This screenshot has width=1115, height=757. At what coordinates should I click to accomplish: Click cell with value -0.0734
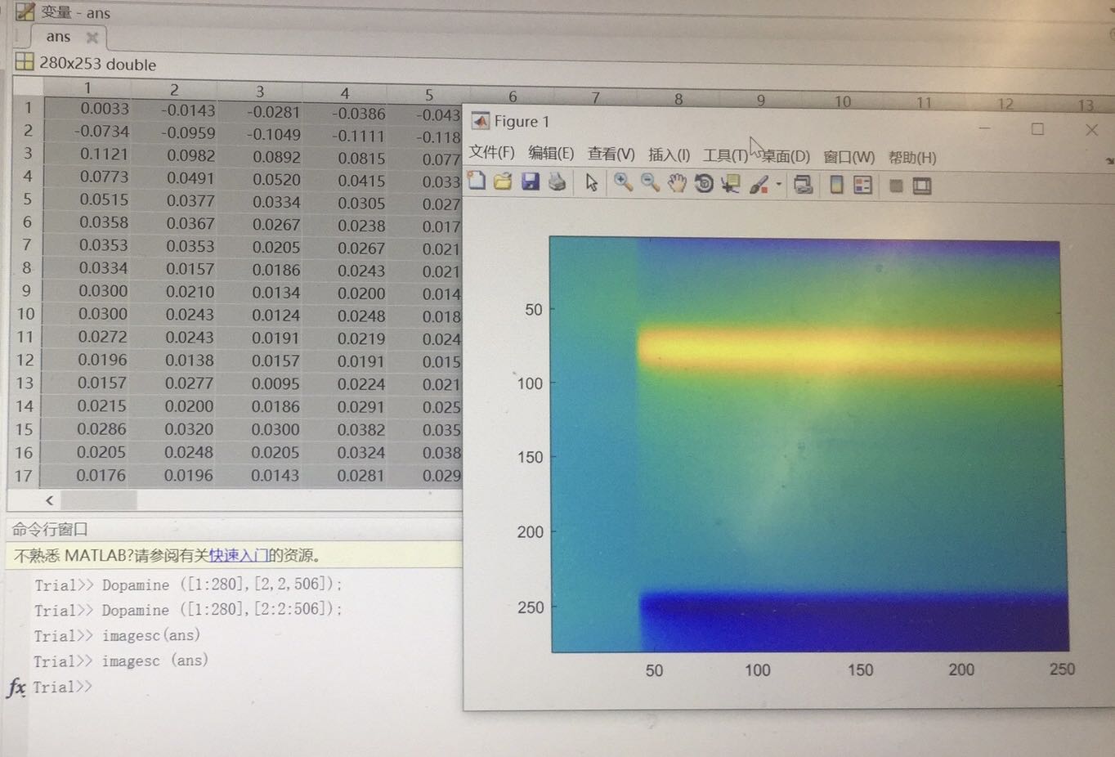click(101, 131)
